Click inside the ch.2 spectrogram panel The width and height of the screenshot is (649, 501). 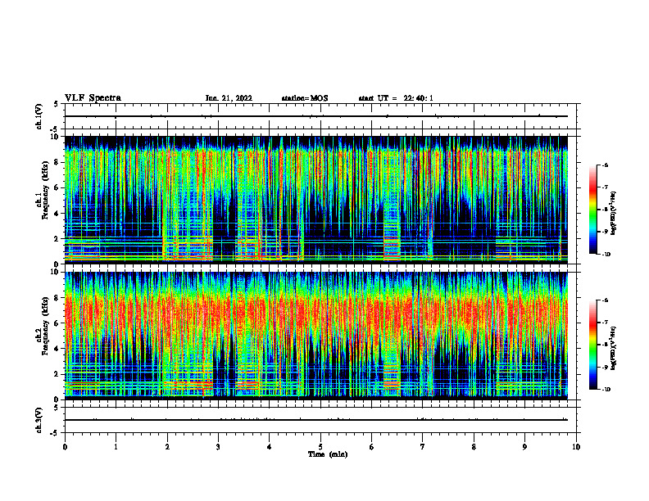coord(316,336)
